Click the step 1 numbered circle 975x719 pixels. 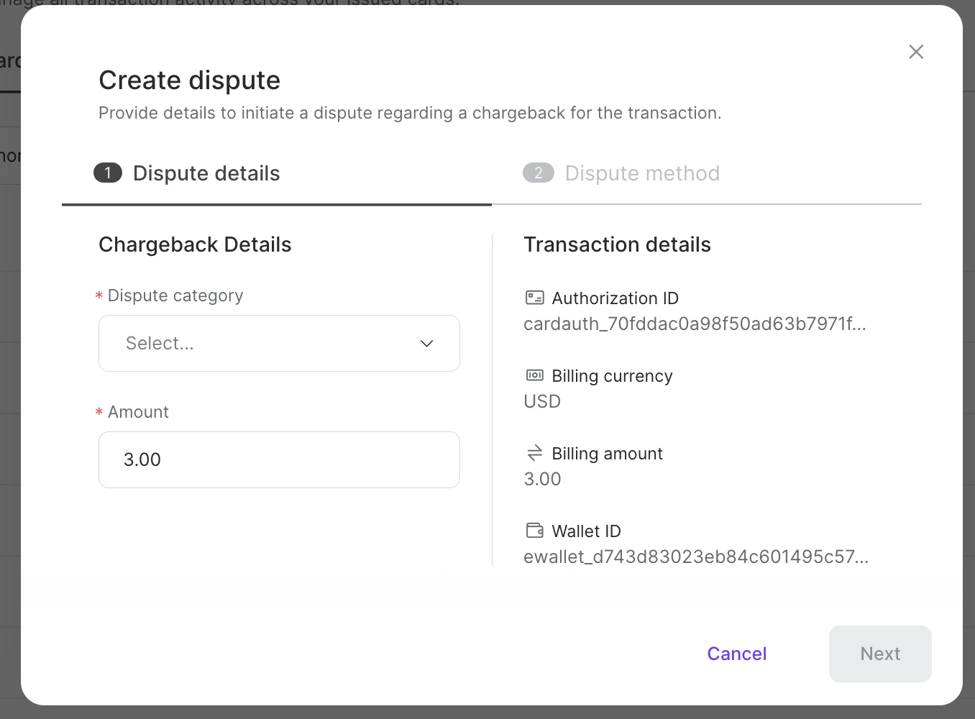click(108, 173)
